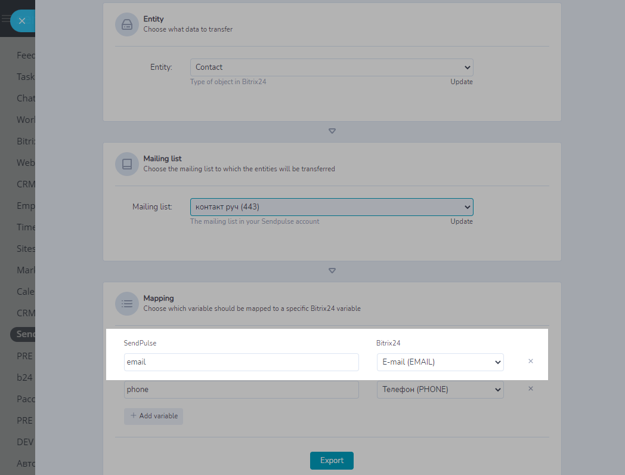Click the Mapping section list icon
Viewport: 625px width, 475px height.
[x=126, y=303]
